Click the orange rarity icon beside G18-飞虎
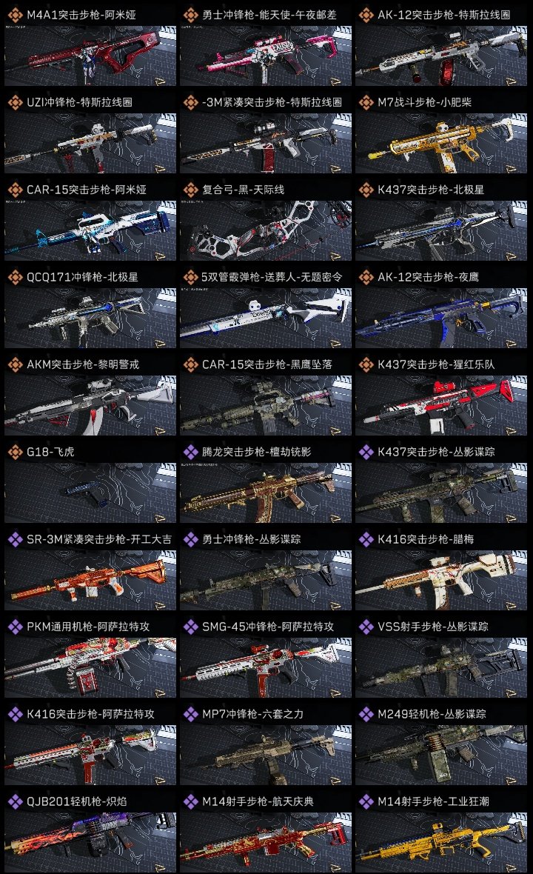This screenshot has height=874, width=533. click(15, 452)
